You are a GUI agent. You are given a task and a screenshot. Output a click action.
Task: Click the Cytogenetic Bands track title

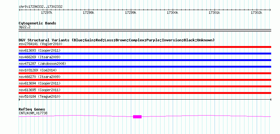coord(37,23)
